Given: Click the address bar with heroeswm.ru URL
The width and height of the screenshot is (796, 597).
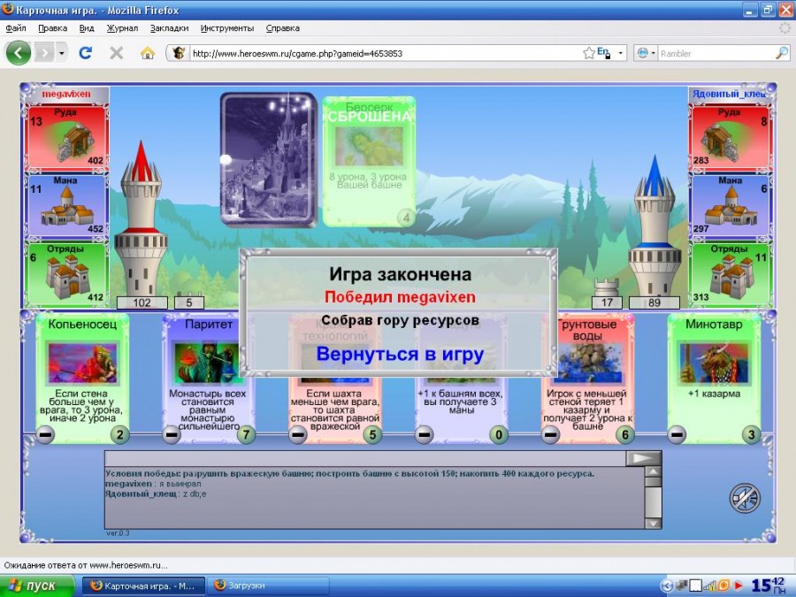Looking at the screenshot, I should tap(386, 53).
